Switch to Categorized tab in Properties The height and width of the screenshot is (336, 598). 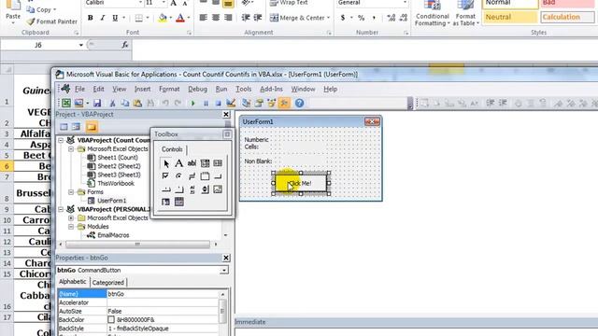click(x=108, y=283)
